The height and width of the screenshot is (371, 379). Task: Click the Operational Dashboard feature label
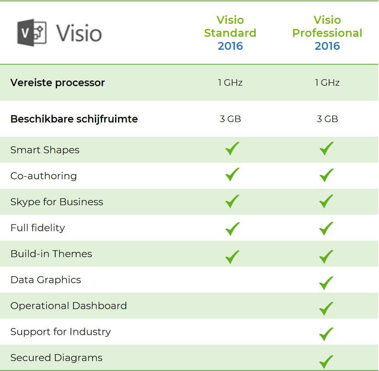(69, 306)
